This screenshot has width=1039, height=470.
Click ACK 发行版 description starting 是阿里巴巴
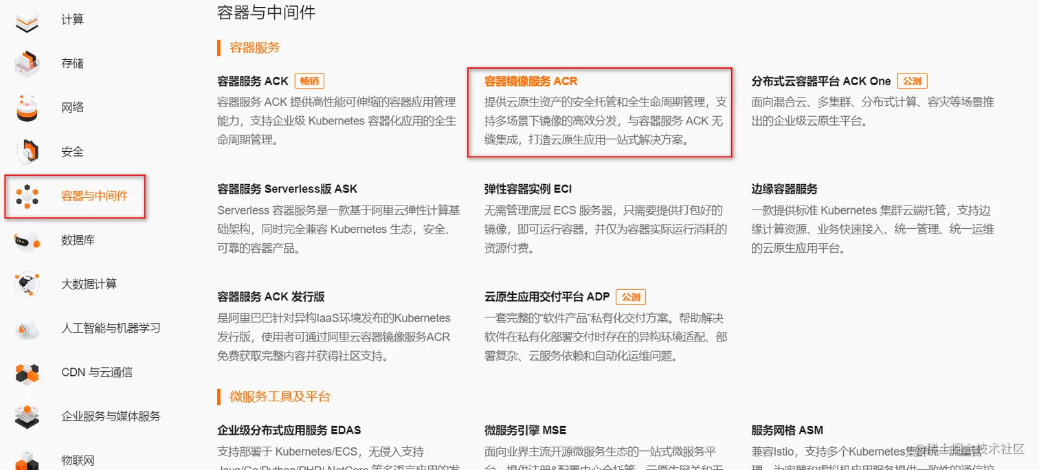tap(334, 337)
